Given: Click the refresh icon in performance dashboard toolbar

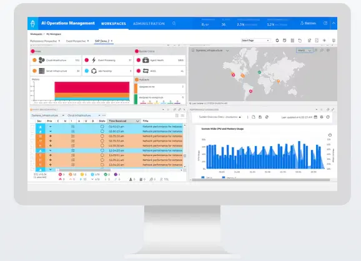Looking at the screenshot, I should [267, 117].
